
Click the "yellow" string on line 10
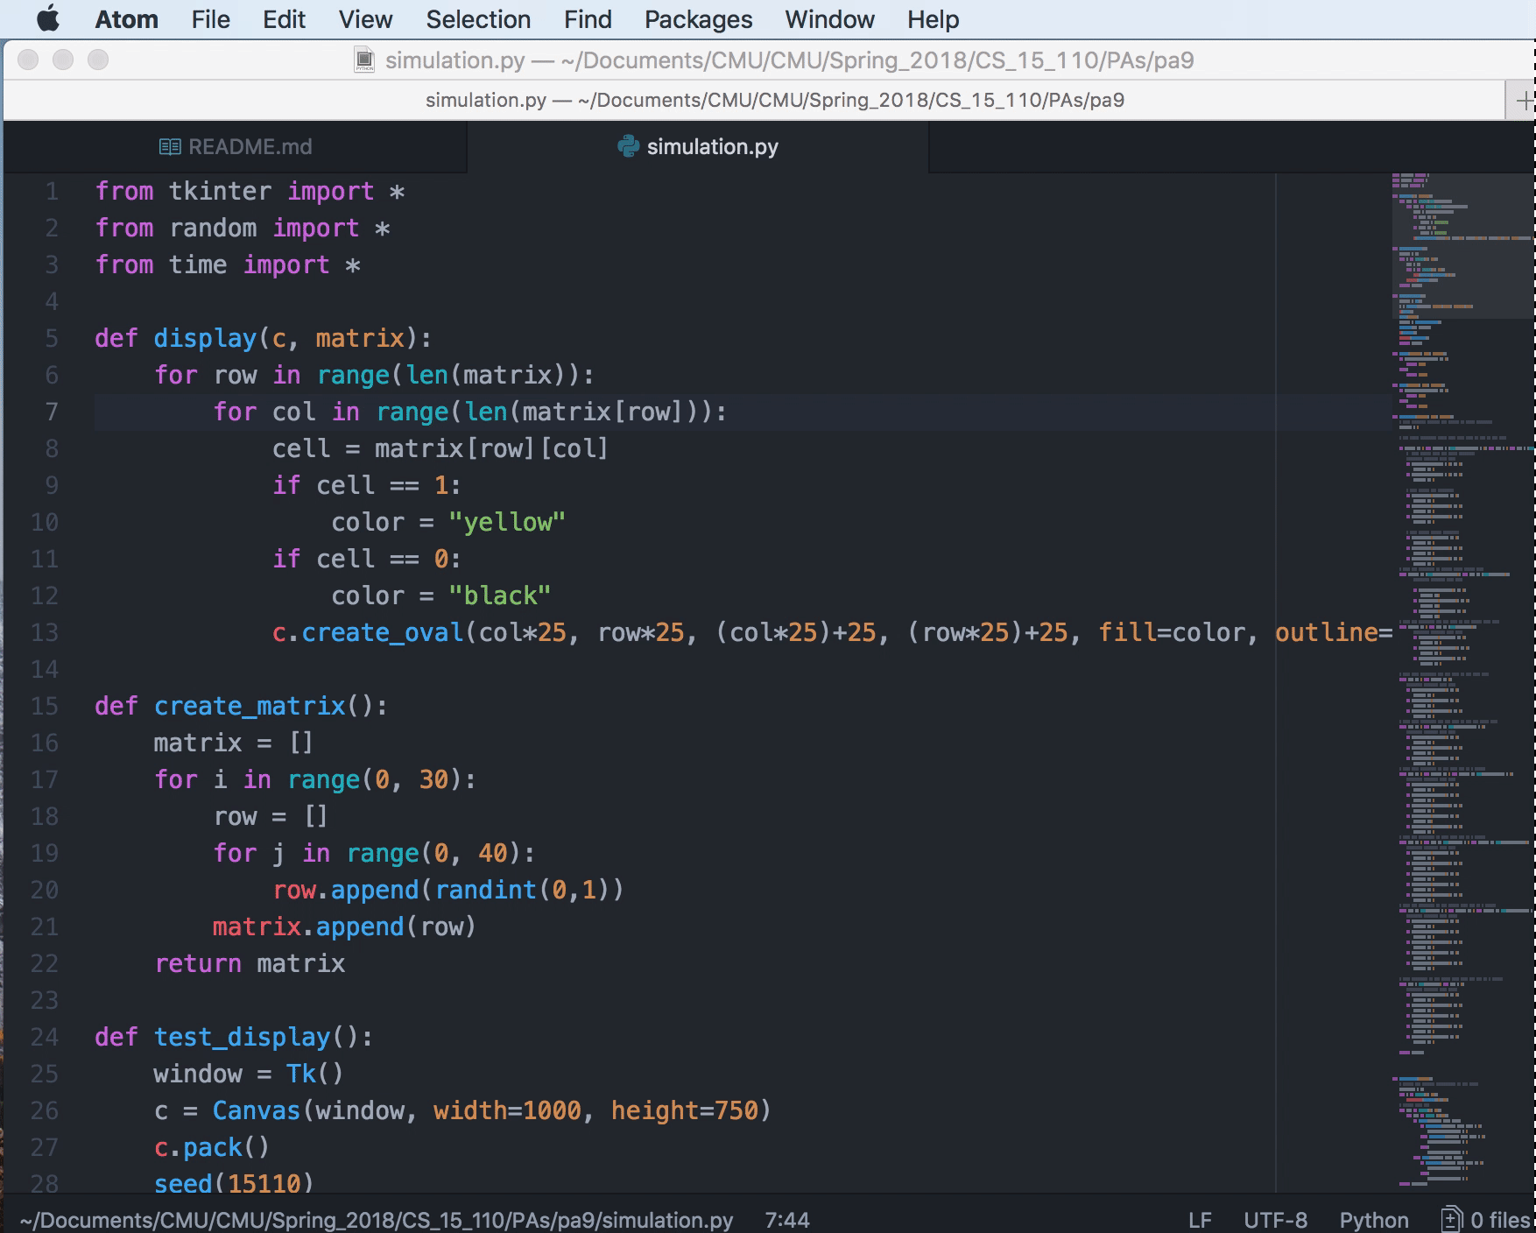coord(507,522)
